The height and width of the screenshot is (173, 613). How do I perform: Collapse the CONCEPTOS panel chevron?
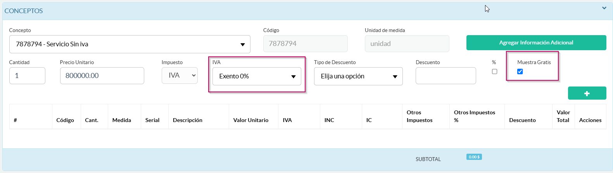pyautogui.click(x=604, y=8)
